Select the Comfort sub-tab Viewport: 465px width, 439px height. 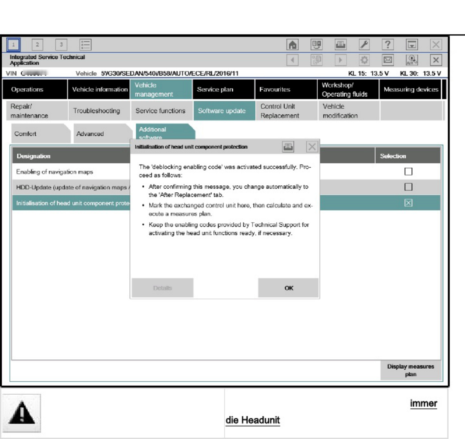coord(41,133)
